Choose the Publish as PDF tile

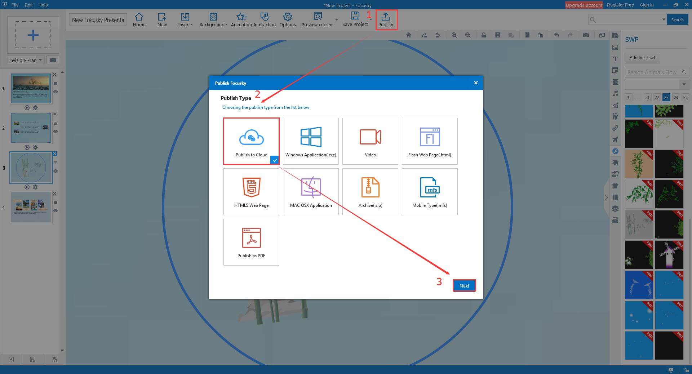251,242
